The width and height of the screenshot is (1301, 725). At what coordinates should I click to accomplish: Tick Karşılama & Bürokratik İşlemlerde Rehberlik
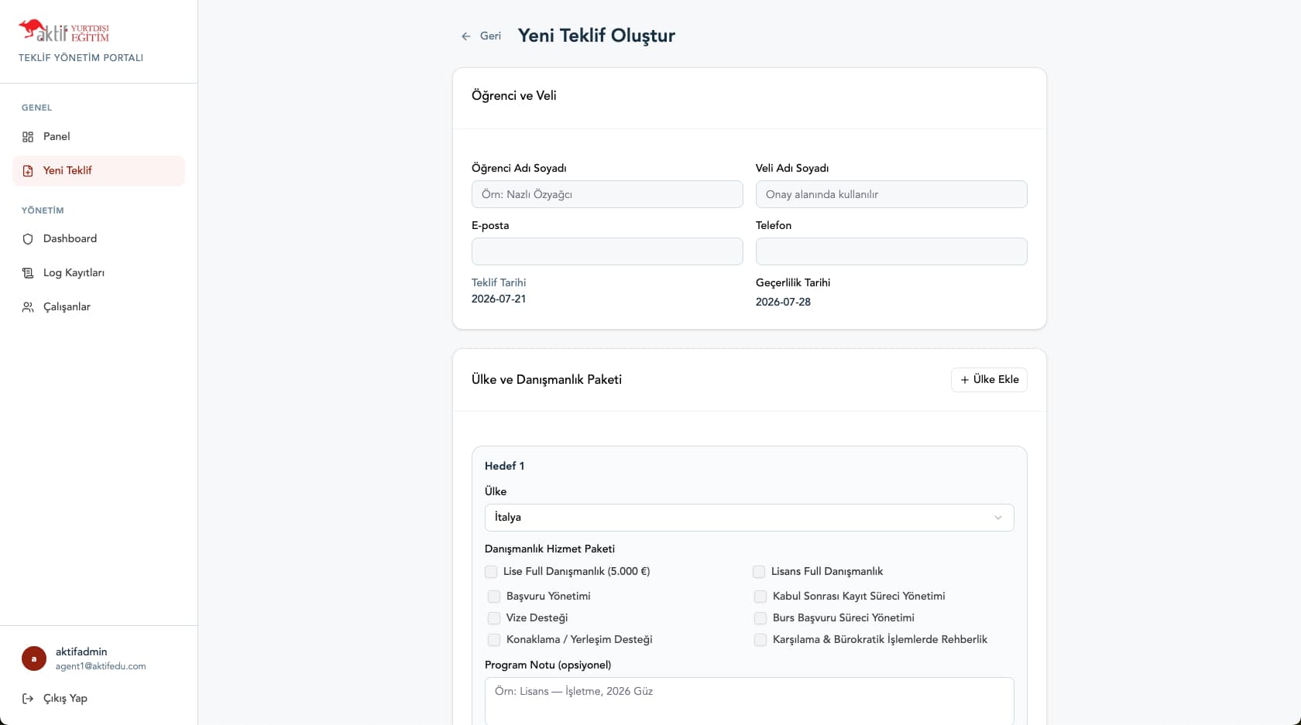tap(760, 640)
